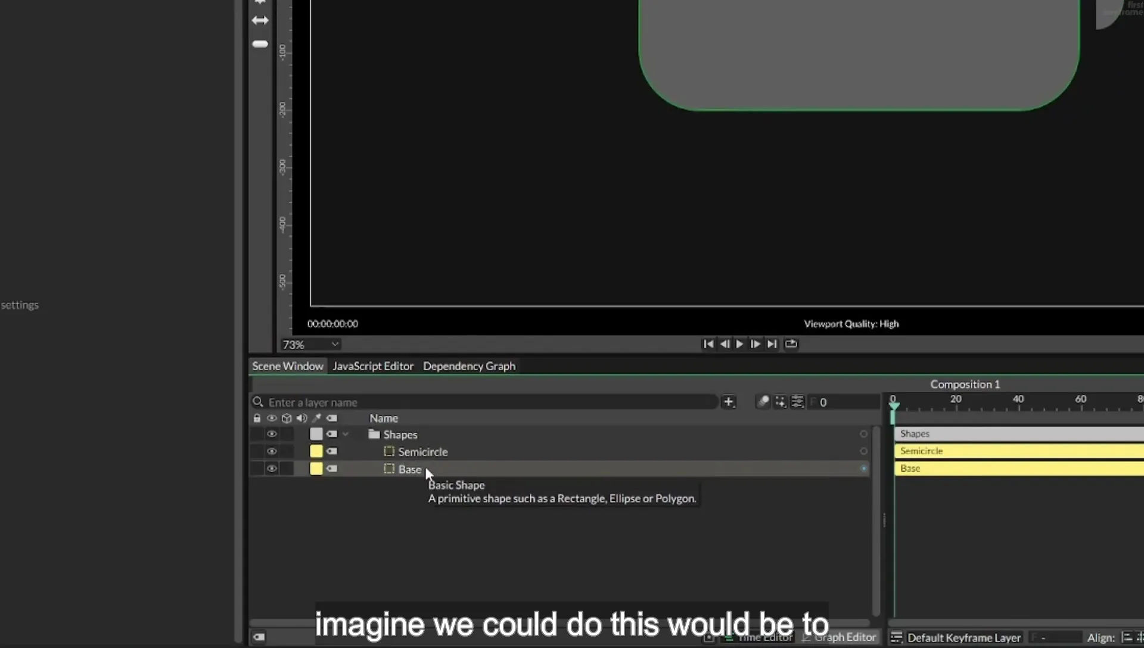
Task: Click the tag icon at bottom-left of Scene Window
Action: point(259,637)
